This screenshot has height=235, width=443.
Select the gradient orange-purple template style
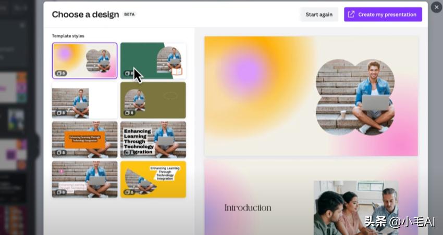point(85,61)
